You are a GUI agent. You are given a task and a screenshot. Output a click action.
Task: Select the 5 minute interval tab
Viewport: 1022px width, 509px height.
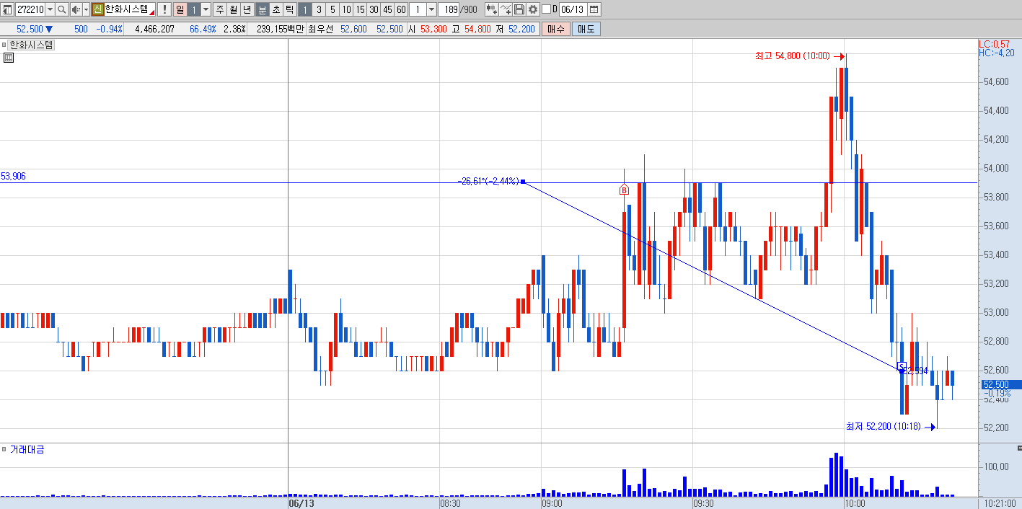click(x=332, y=9)
